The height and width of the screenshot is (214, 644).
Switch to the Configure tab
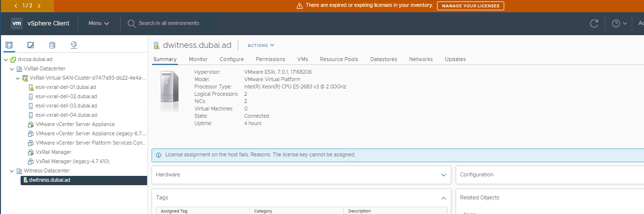point(232,59)
